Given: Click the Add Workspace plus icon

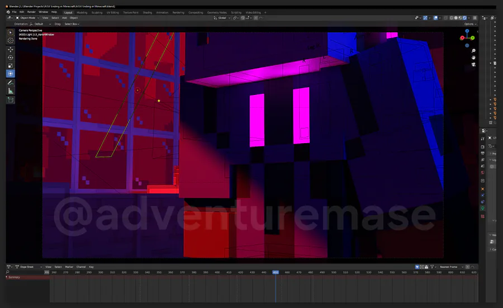Looking at the screenshot, I should click(265, 12).
